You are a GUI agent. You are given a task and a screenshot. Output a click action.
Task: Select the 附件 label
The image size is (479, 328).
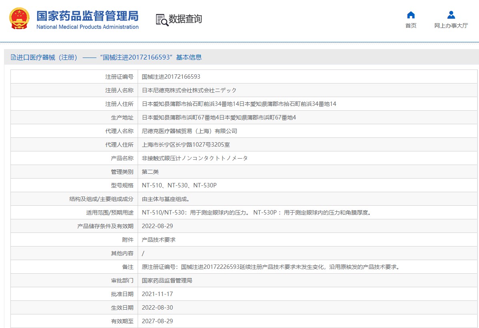[128, 240]
